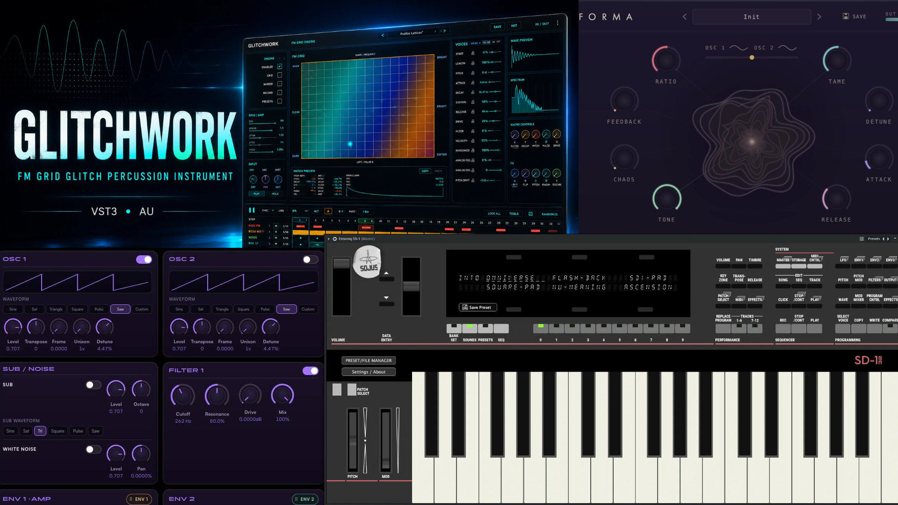Select pattern A in the Glitchwork sequencer
898x505 pixels.
click(328, 211)
